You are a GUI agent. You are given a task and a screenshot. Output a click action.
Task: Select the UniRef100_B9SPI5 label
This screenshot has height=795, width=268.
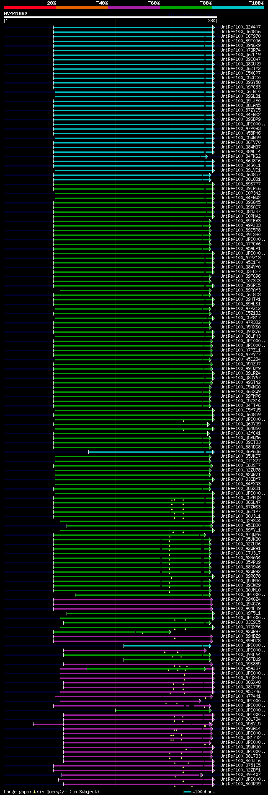[240, 286]
